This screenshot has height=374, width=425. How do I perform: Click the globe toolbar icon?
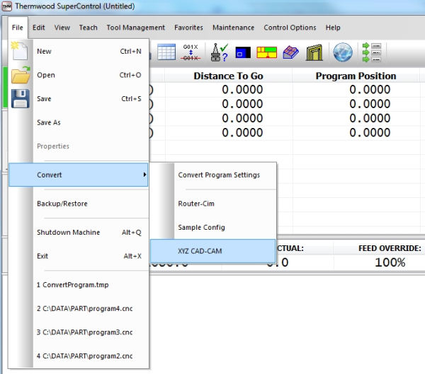343,52
